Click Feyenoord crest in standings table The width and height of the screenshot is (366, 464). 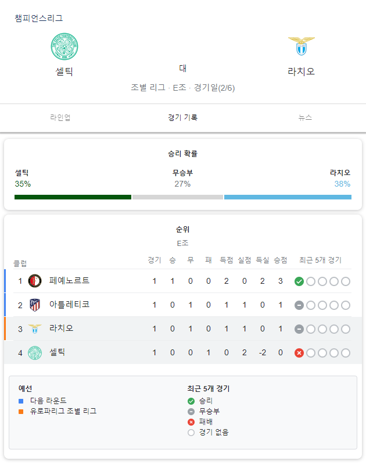[x=35, y=281]
